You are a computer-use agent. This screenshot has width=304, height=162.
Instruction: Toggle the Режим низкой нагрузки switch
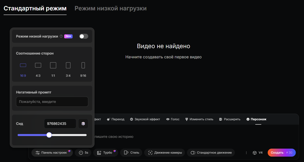pyautogui.click(x=84, y=36)
